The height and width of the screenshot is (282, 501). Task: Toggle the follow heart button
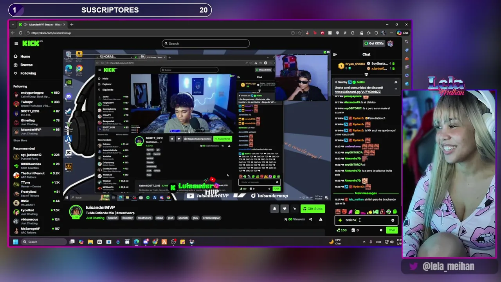click(x=285, y=209)
